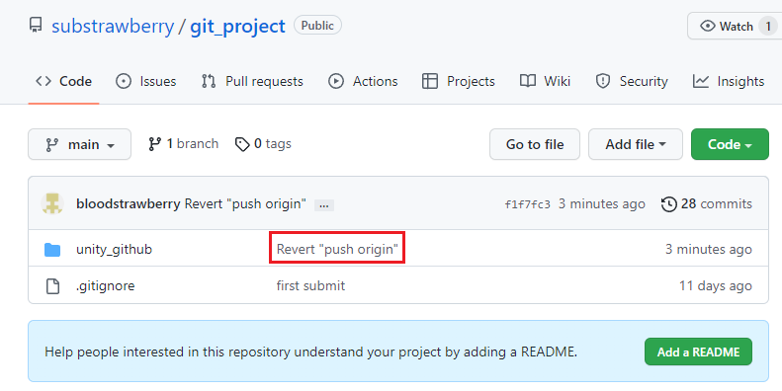Click the angle brackets icon on the Code tab
Viewport: 782px width, 391px height.
tap(43, 81)
